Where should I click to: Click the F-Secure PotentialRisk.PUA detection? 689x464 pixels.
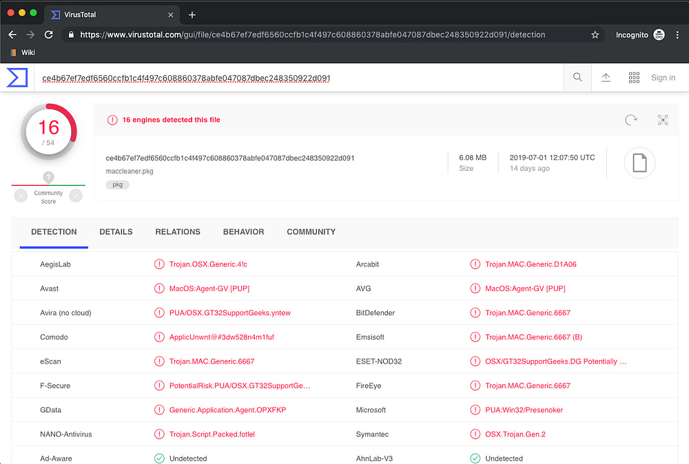tap(240, 386)
